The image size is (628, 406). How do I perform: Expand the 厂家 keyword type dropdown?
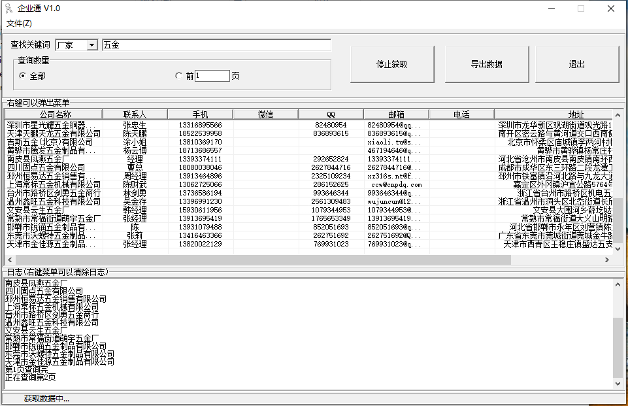coord(91,45)
